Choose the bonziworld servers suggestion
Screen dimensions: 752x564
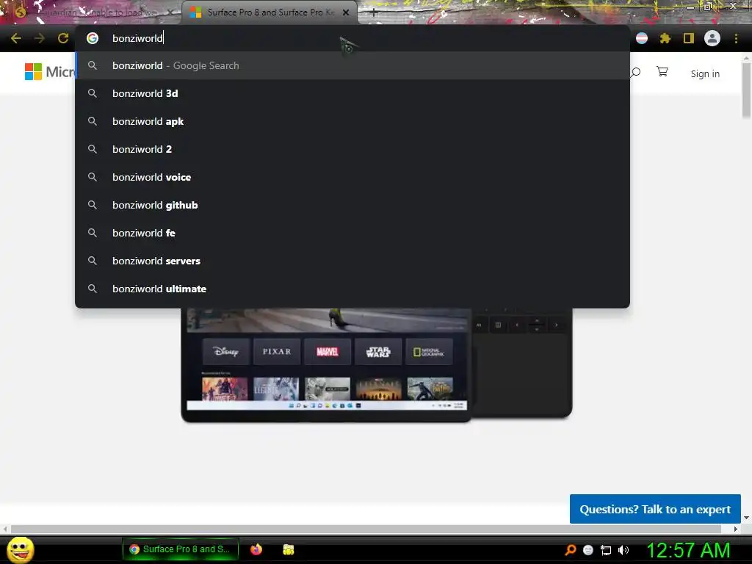pos(352,261)
